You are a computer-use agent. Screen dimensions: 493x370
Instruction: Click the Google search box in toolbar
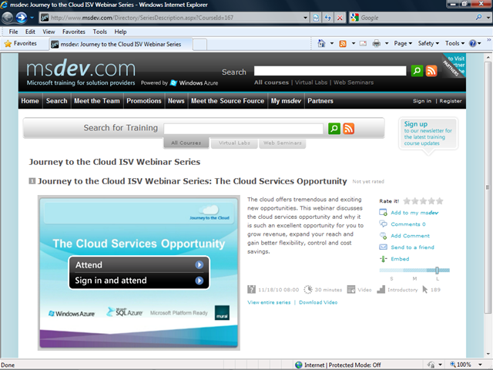click(416, 18)
